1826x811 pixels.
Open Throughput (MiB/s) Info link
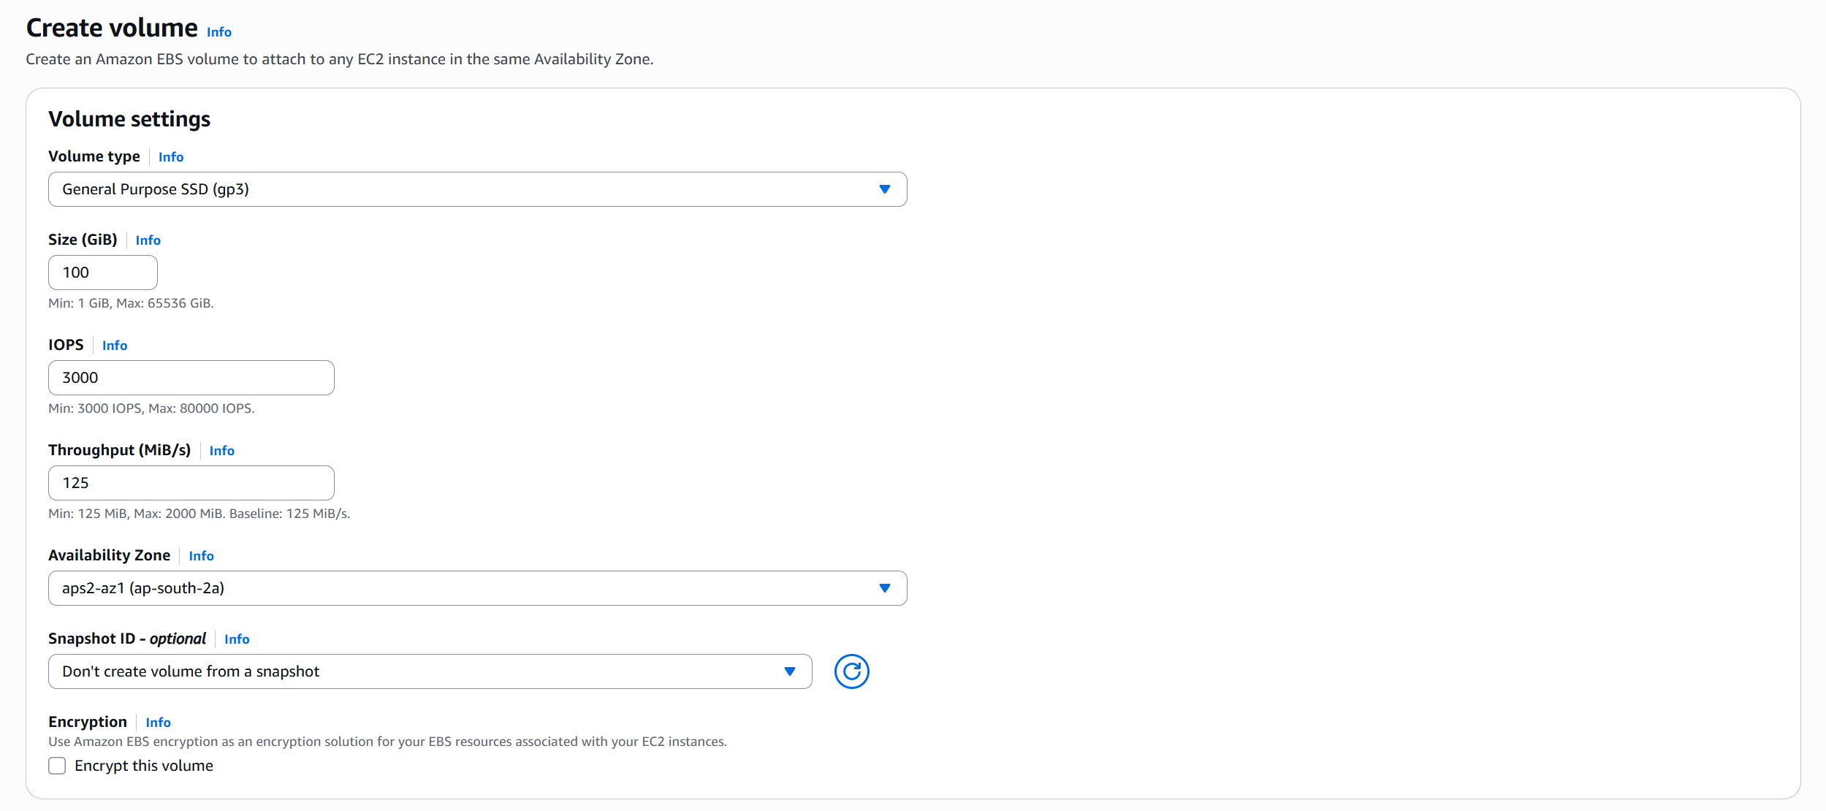point(221,451)
